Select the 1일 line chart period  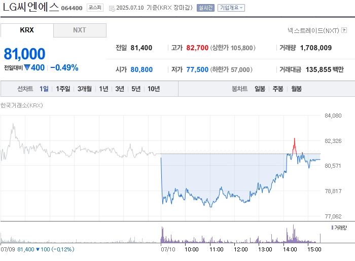click(44, 89)
